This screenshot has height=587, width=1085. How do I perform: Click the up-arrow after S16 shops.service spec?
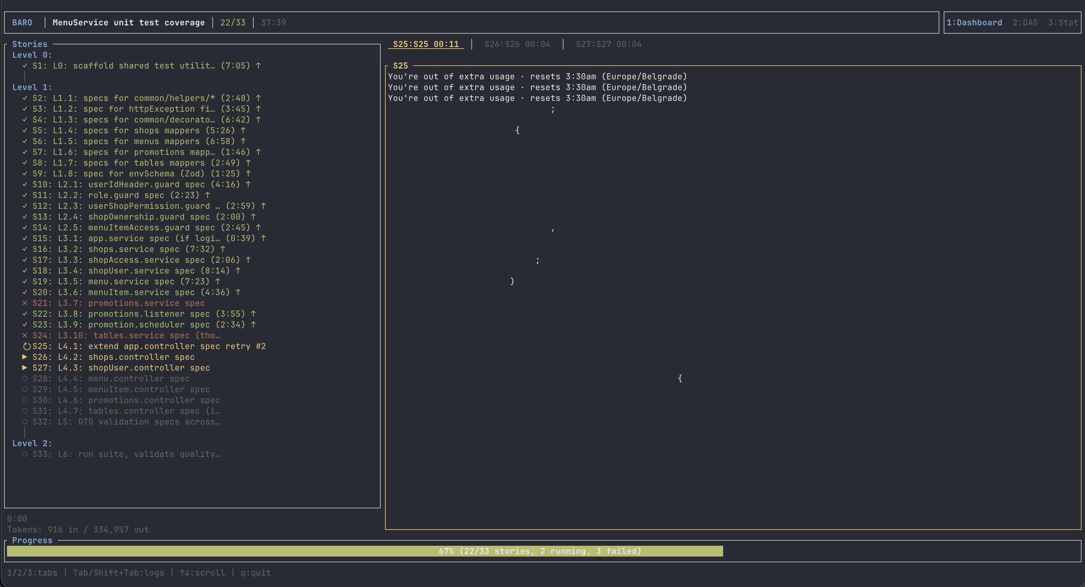coord(223,249)
